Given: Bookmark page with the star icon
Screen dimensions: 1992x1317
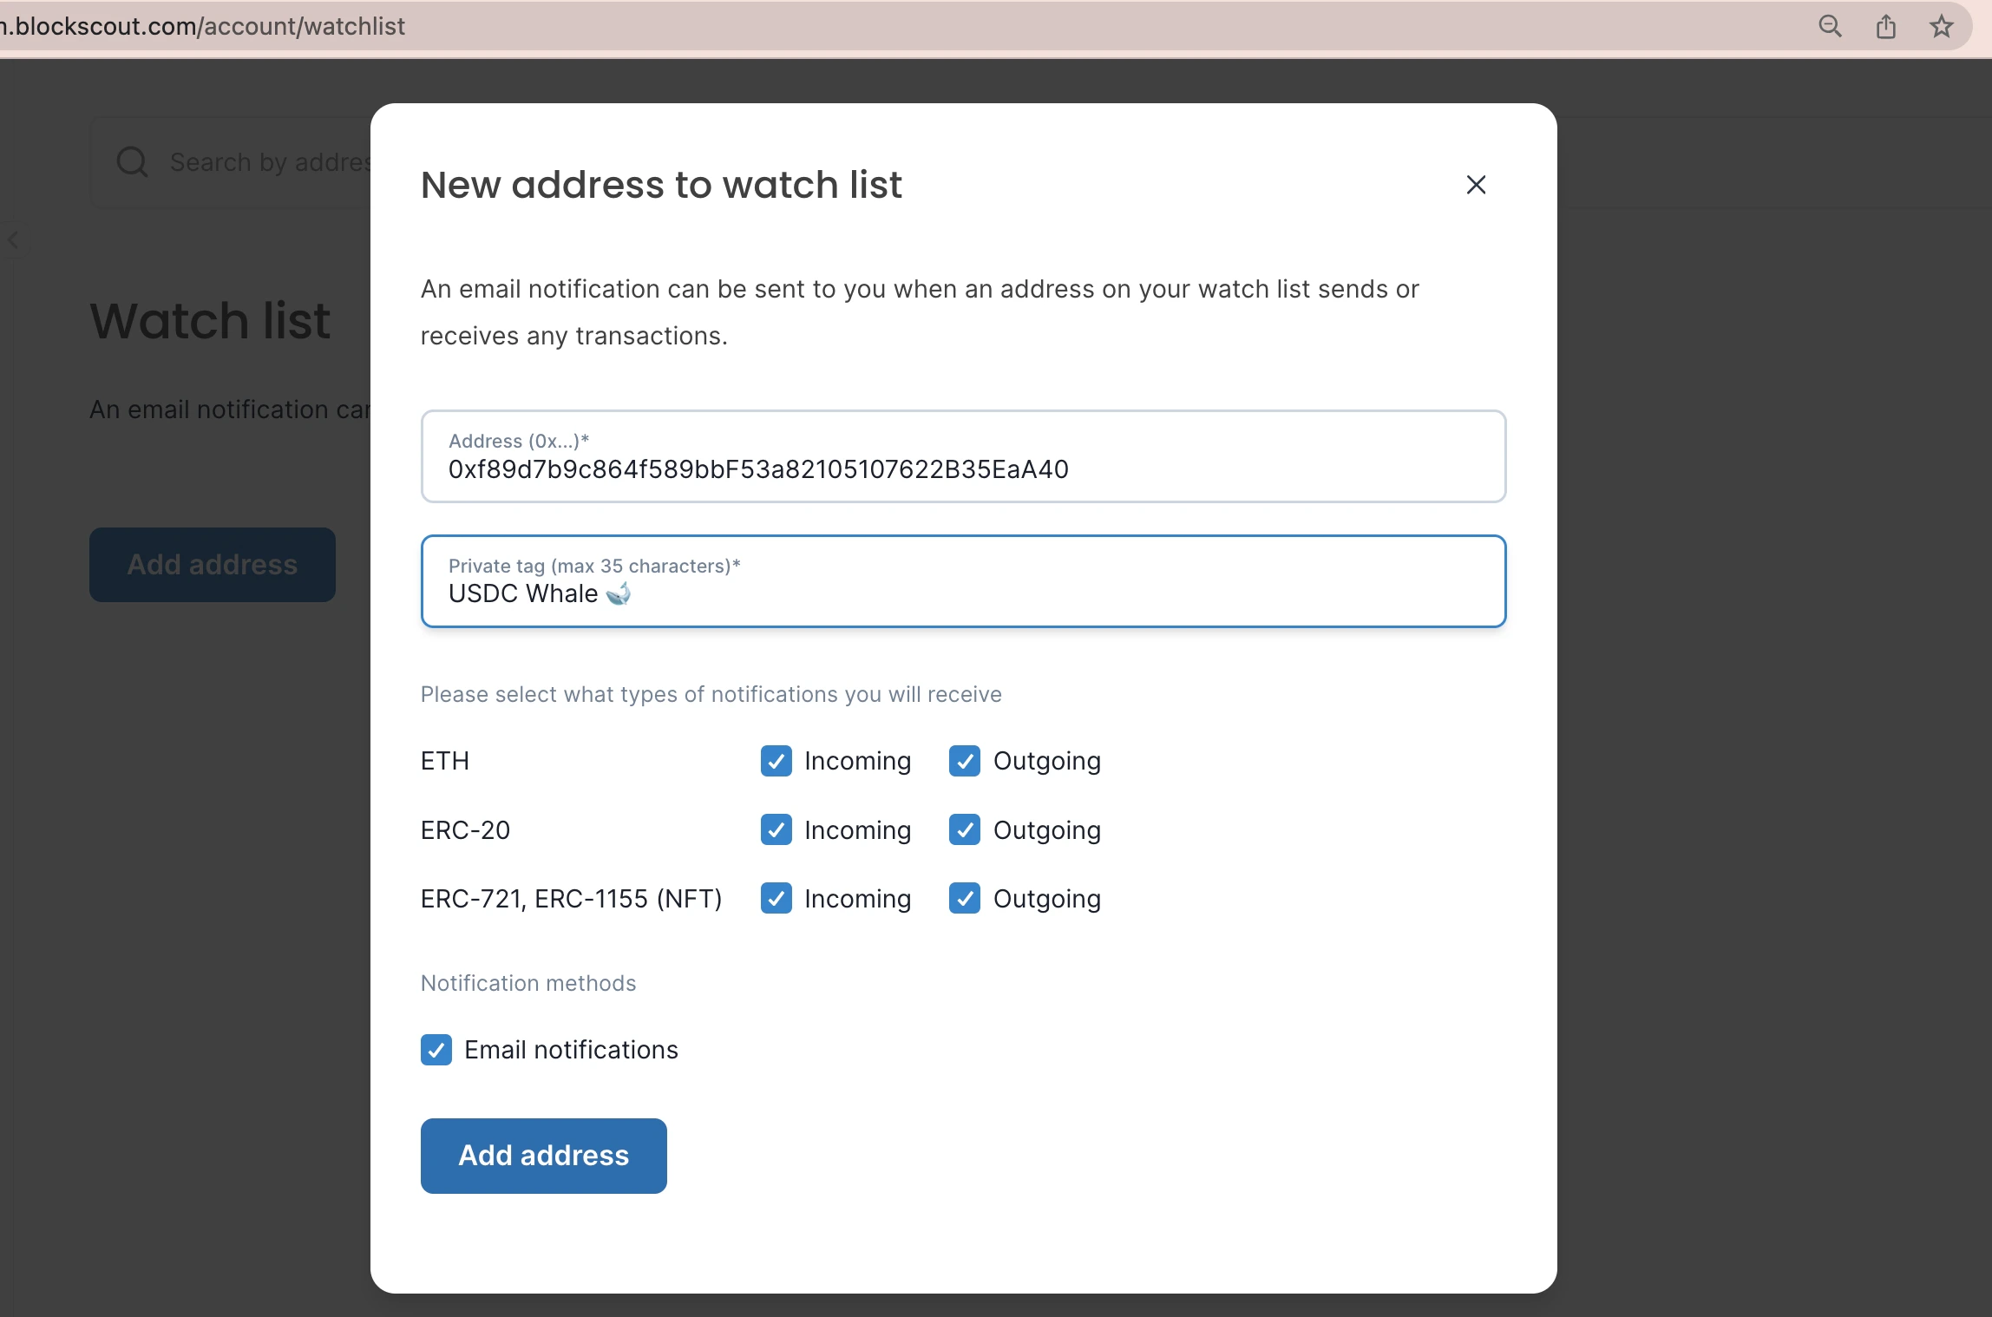Looking at the screenshot, I should (1941, 26).
